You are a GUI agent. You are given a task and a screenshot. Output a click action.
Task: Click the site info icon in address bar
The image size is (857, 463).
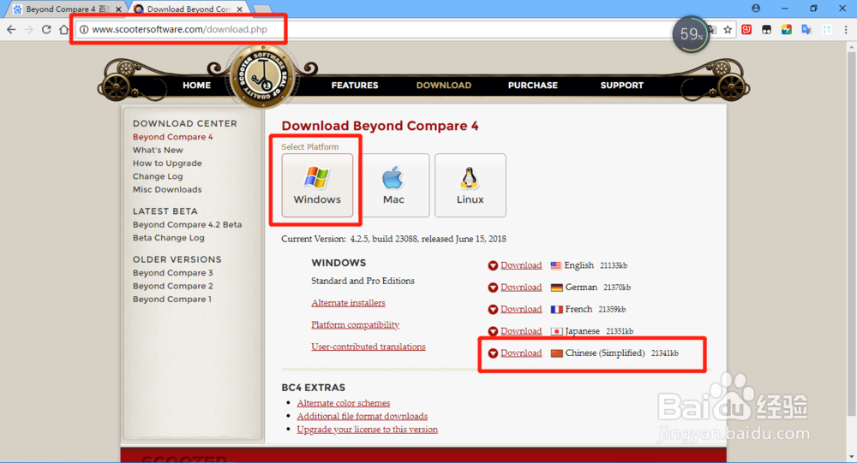[84, 29]
